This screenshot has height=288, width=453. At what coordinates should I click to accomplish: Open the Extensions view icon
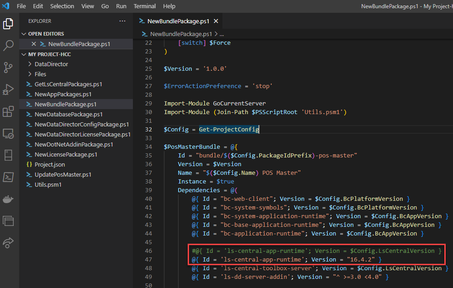tap(8, 111)
